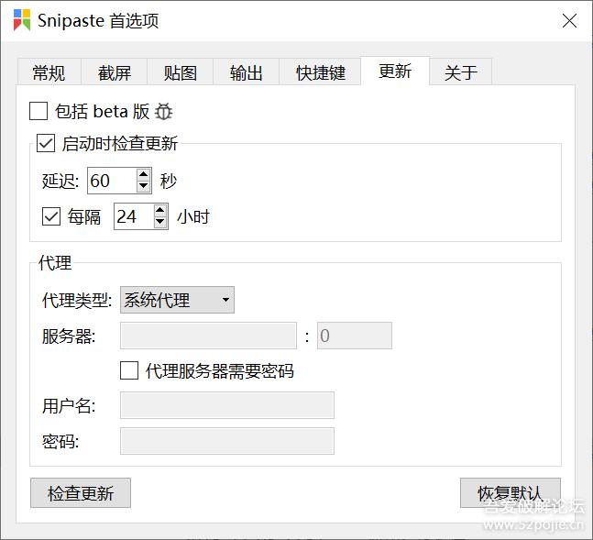Click the beta bug icon
This screenshot has width=593, height=540.
tap(164, 112)
